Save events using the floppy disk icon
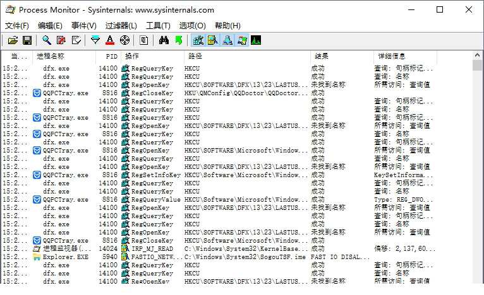 [27, 40]
